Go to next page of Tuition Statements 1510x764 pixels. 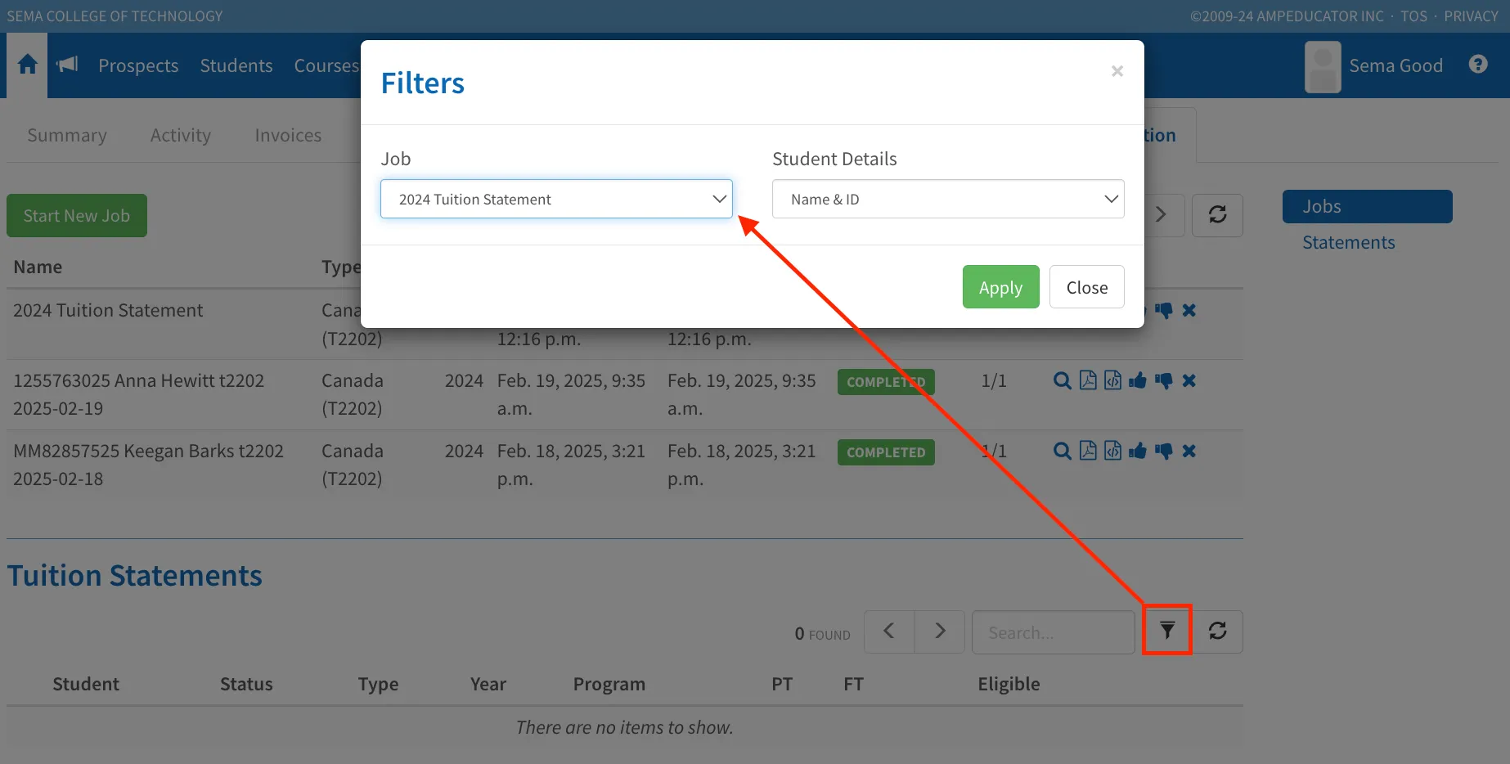pos(940,631)
